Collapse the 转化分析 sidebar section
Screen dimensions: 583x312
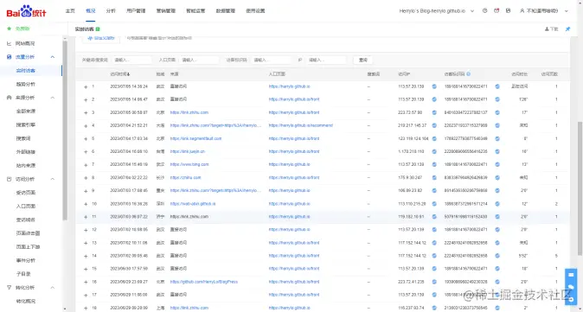[53, 288]
